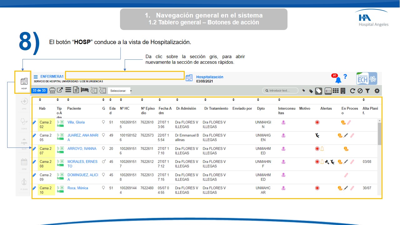Click the blue question mark help icon
The height and width of the screenshot is (225, 400).
click(345, 77)
